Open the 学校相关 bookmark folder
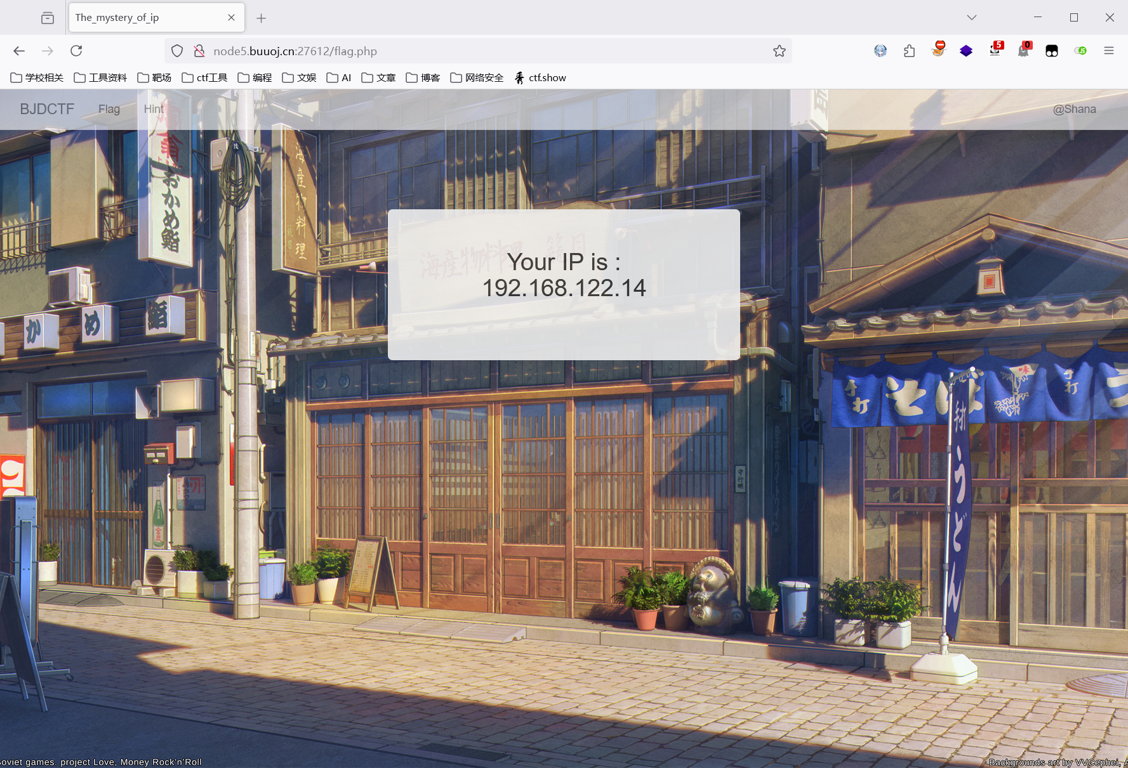Image resolution: width=1128 pixels, height=768 pixels. pyautogui.click(x=37, y=77)
